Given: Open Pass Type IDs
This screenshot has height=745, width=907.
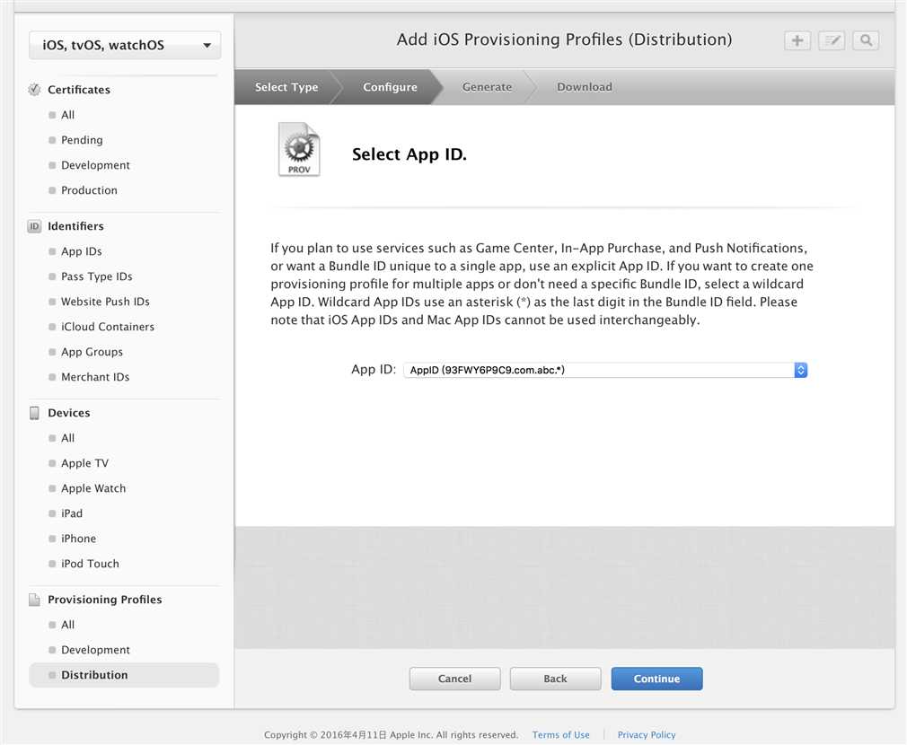Looking at the screenshot, I should point(97,276).
